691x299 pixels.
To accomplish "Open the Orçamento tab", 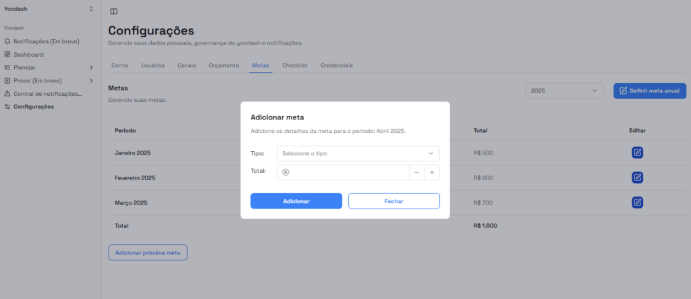I will pyautogui.click(x=224, y=65).
